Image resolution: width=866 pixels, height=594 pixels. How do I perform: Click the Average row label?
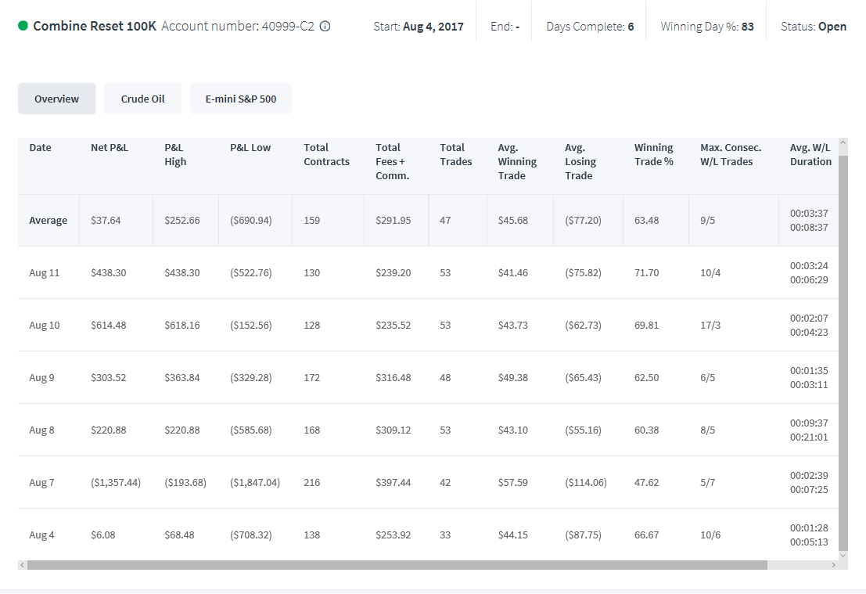48,220
